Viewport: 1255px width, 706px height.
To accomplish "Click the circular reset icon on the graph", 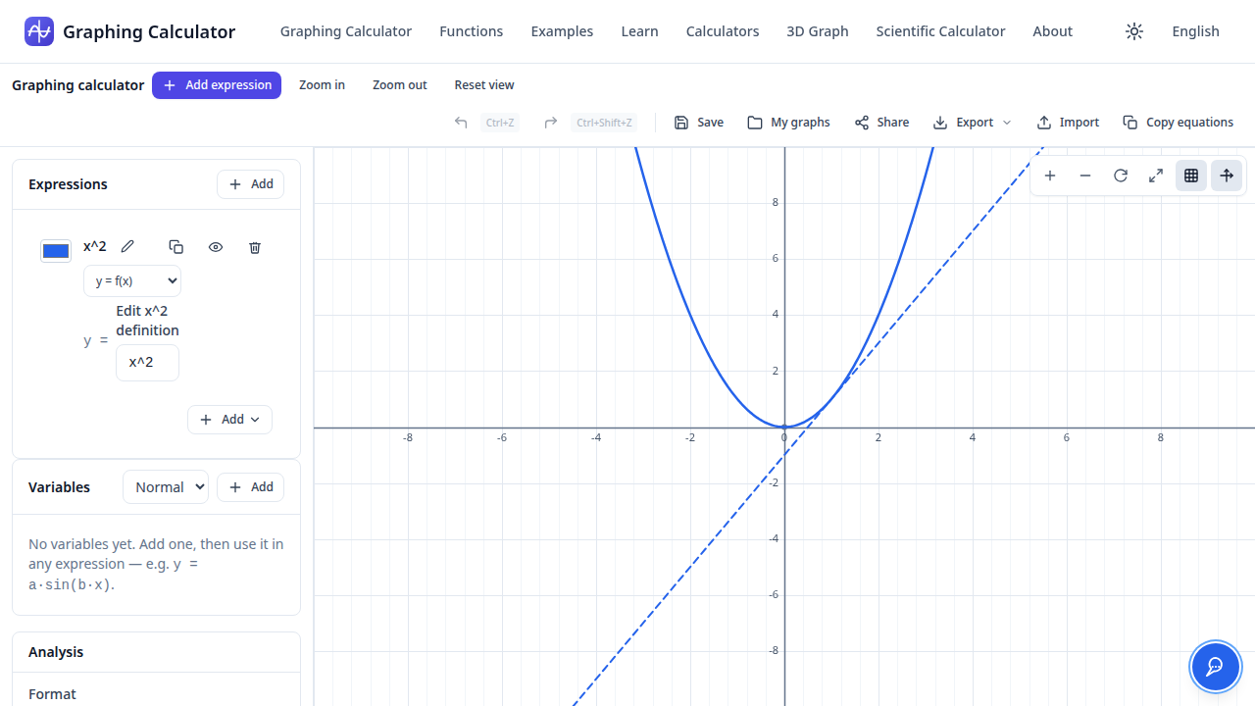I will (1121, 176).
